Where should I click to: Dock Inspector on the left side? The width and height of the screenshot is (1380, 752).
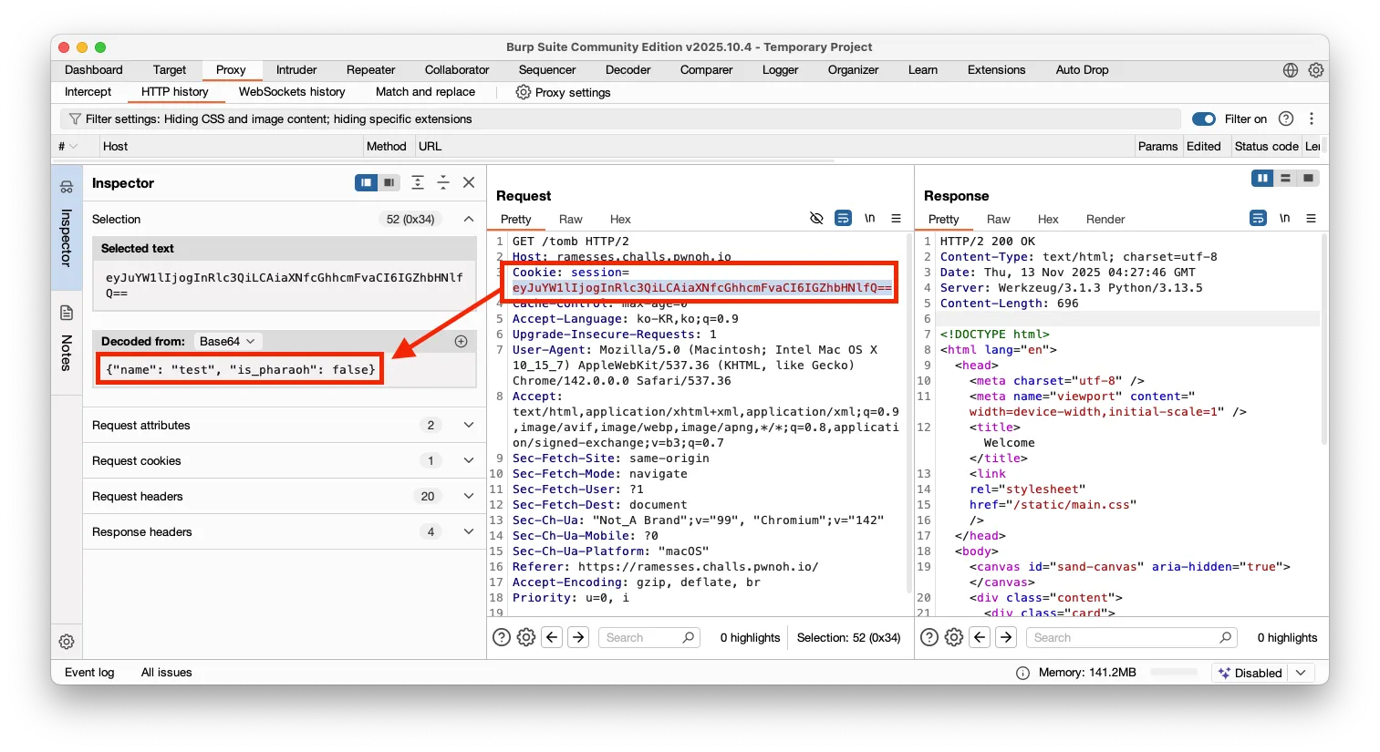(366, 182)
